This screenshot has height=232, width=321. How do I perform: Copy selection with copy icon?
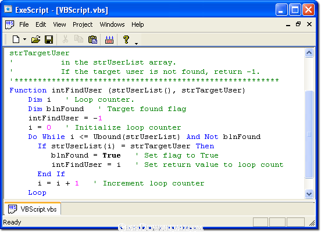click(79, 39)
